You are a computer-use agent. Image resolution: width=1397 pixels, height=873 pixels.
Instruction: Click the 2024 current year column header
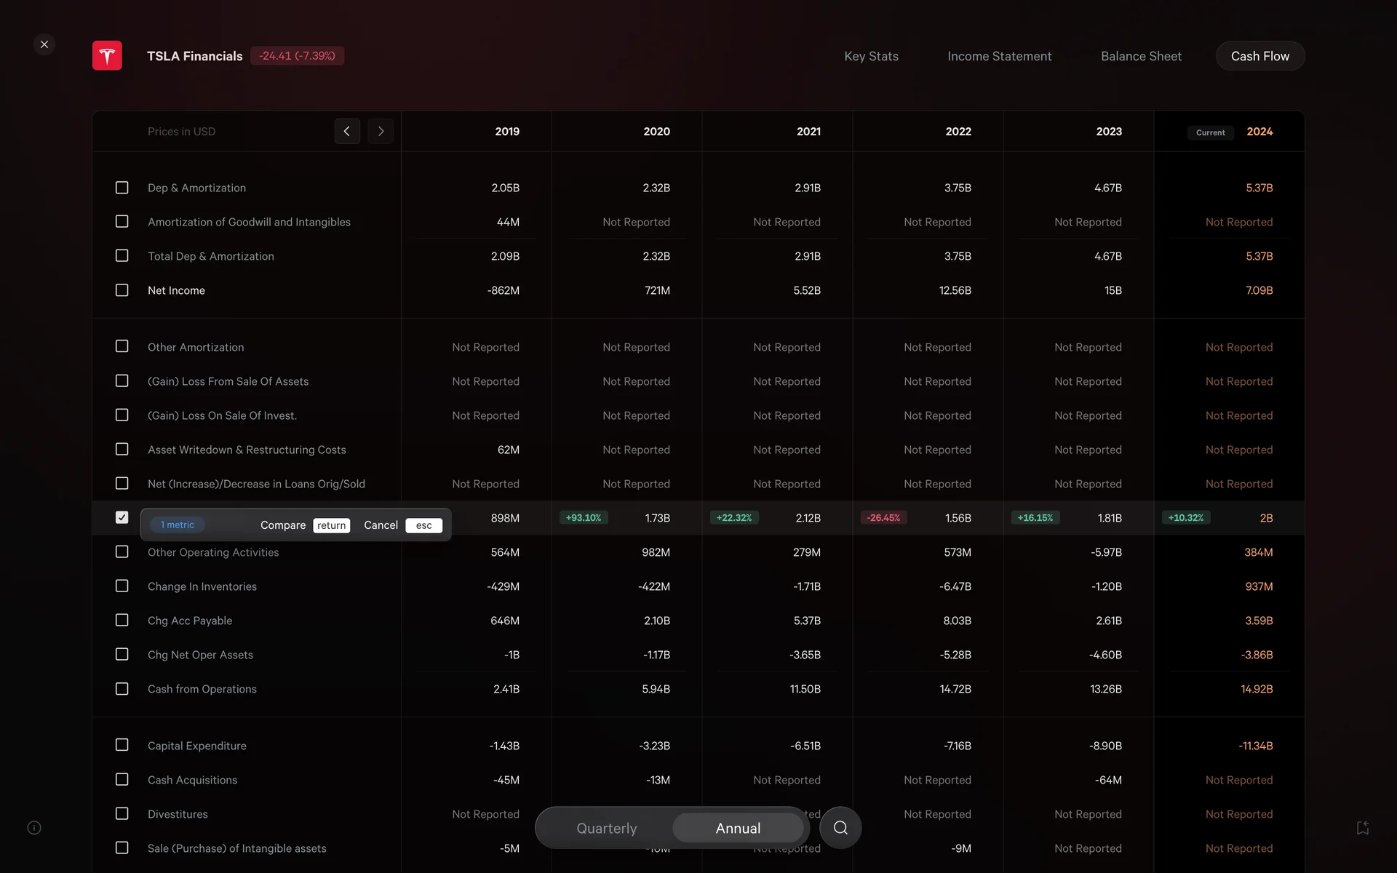pos(1259,132)
